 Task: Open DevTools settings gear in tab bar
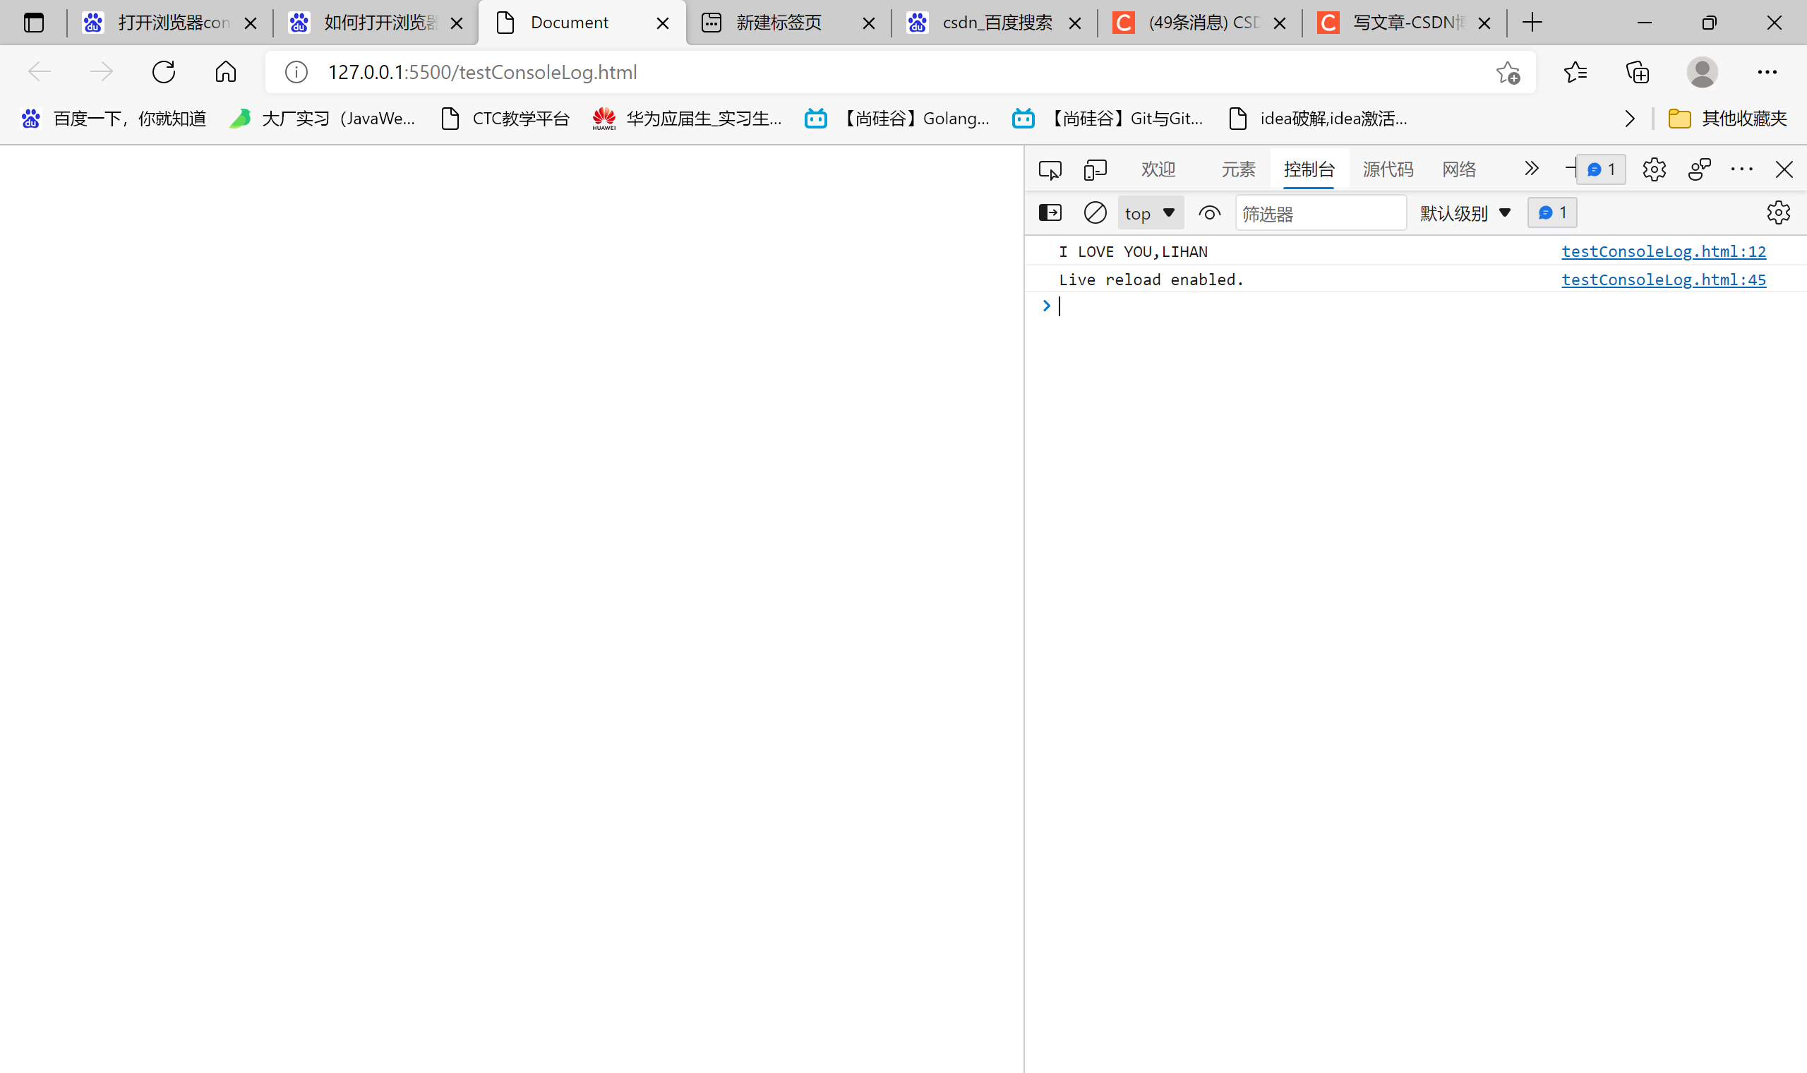(x=1654, y=170)
